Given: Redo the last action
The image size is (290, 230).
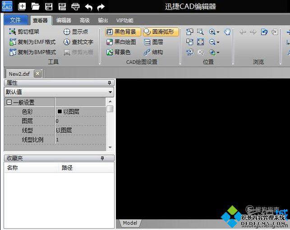Looking at the screenshot, I should pyautogui.click(x=101, y=7).
